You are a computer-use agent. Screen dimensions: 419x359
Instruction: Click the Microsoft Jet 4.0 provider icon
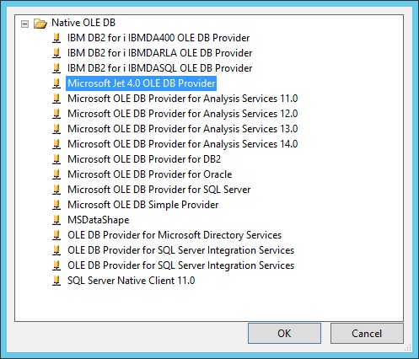coord(56,83)
